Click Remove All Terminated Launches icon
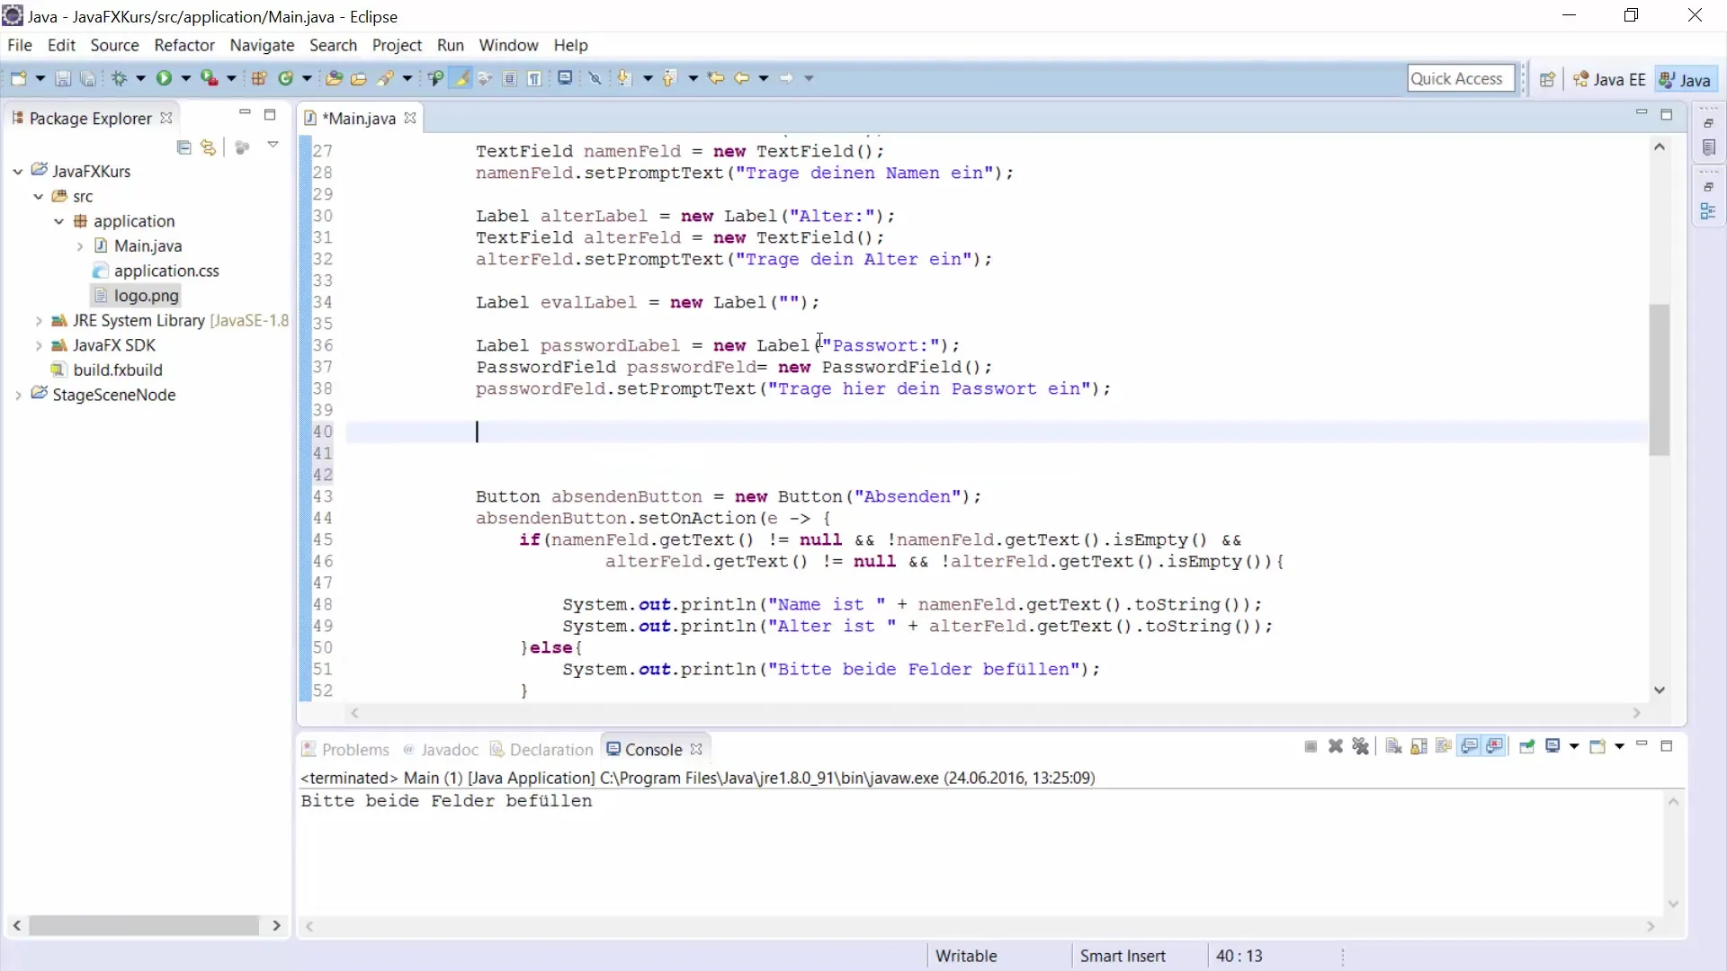This screenshot has height=971, width=1727. pos(1361,746)
